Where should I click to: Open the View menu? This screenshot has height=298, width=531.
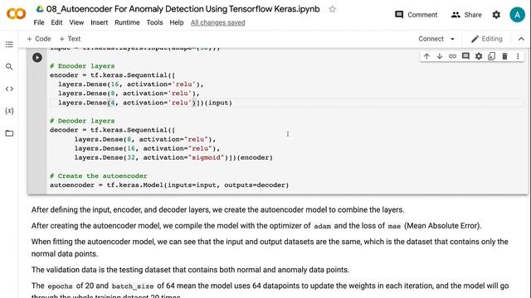[x=76, y=22]
